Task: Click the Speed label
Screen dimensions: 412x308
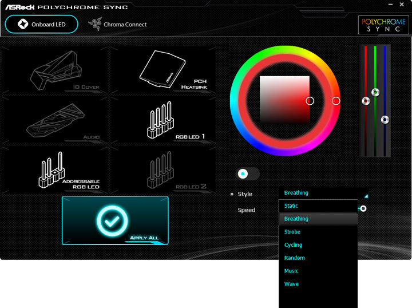Action: [x=247, y=210]
